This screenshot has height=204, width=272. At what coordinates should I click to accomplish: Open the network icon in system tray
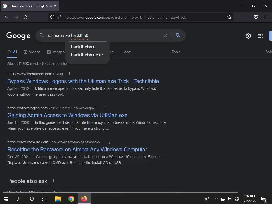[x=223, y=199]
